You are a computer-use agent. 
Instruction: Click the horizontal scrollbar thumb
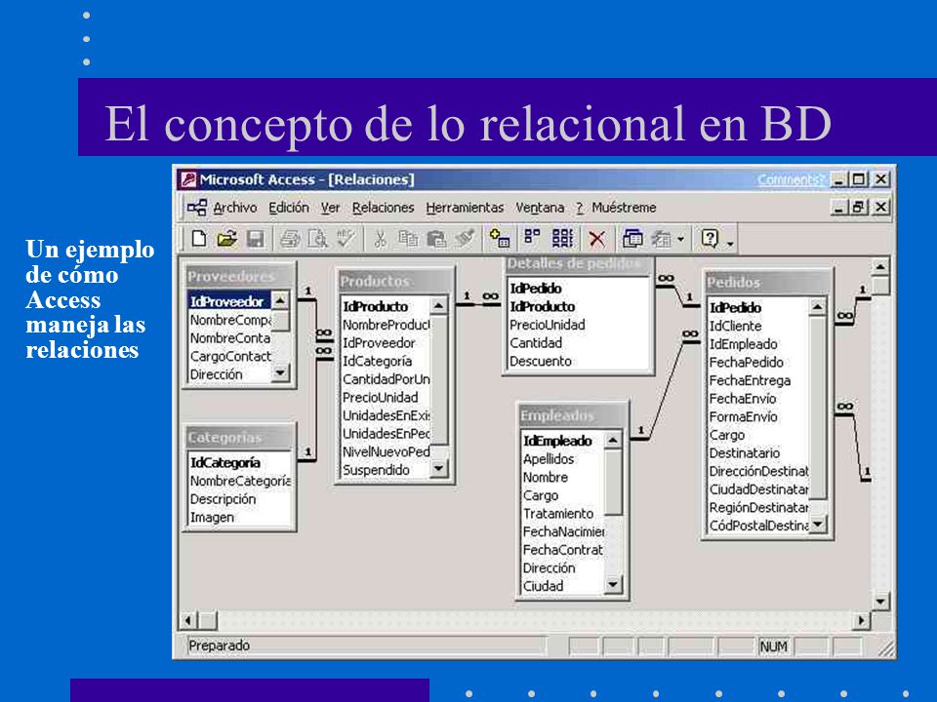click(x=207, y=621)
